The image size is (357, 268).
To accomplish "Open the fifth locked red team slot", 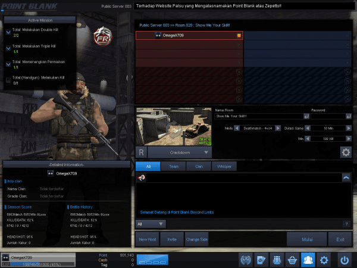I will [239, 72].
